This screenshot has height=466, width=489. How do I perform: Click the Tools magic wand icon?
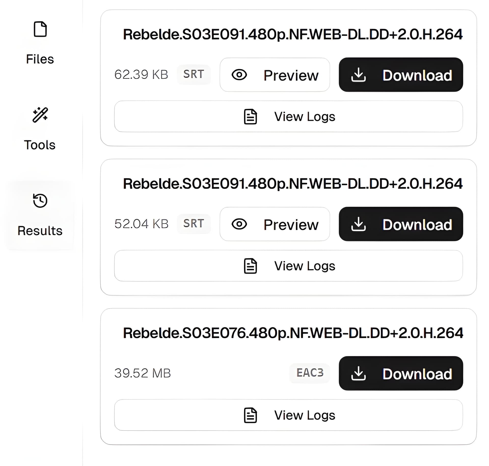click(40, 115)
